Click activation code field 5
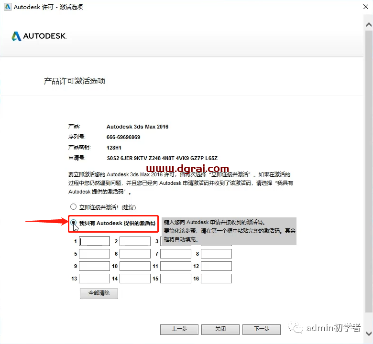 pyautogui.click(x=94, y=254)
